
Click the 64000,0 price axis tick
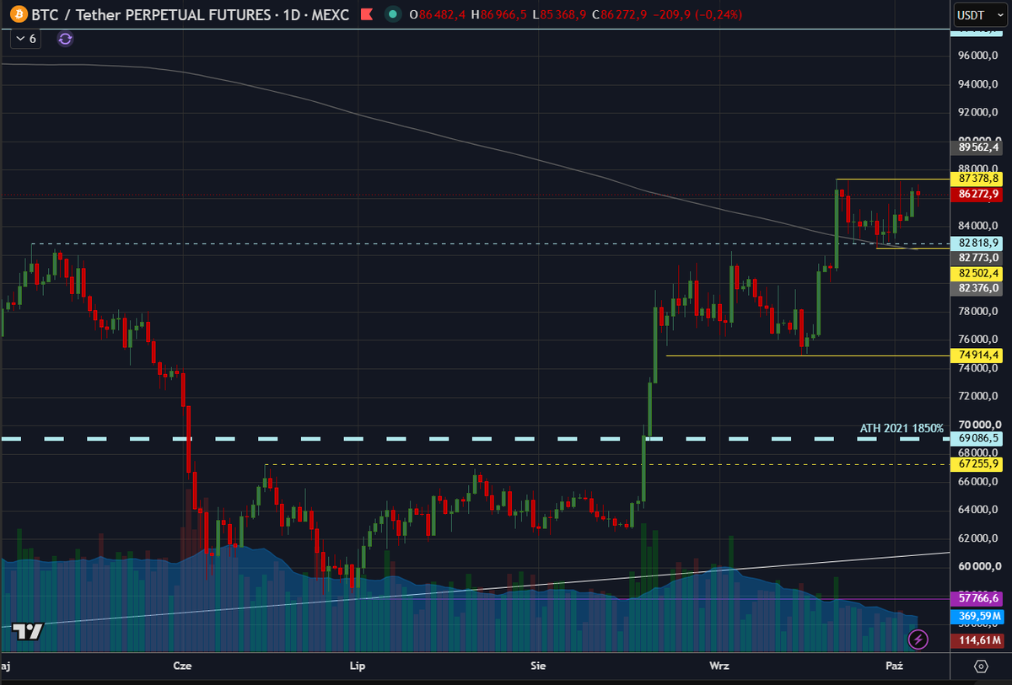tap(977, 510)
